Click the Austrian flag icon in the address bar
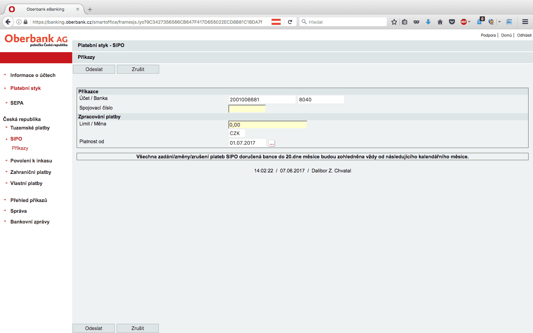This screenshot has width=533, height=333. [276, 22]
